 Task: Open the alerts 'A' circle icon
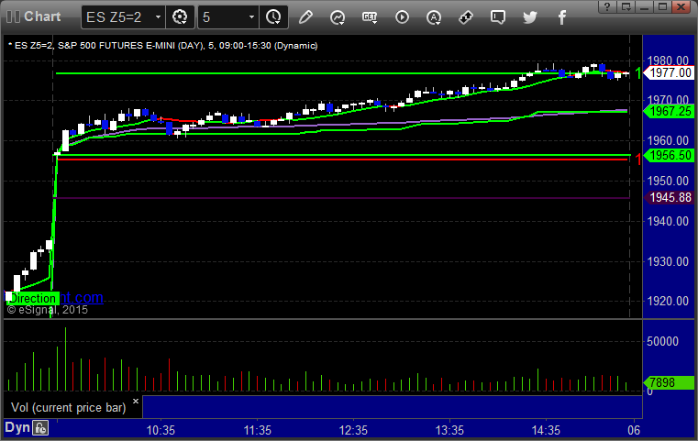coord(434,17)
